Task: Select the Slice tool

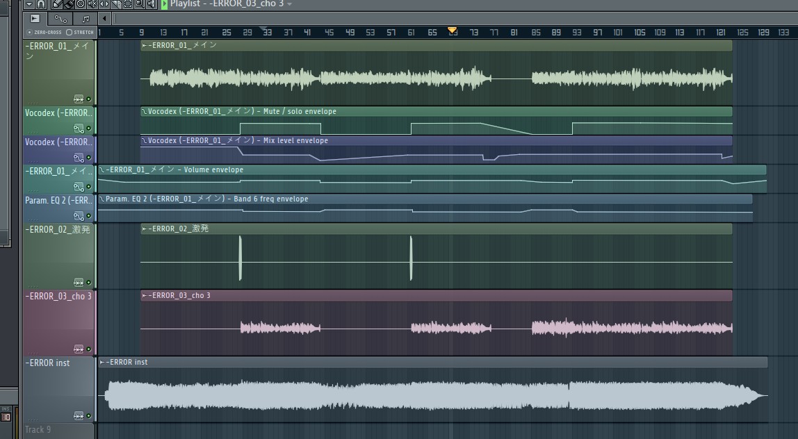Action: point(115,4)
